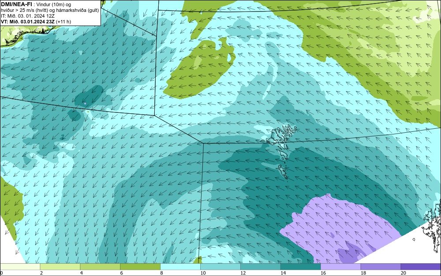This screenshot has width=441, height=276.
Task: Click the 16–18 m/s light purple legend swatch
Action: click(340, 267)
